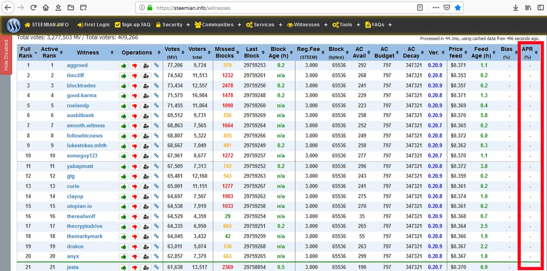Bookmark this page with star icon

[458, 7]
